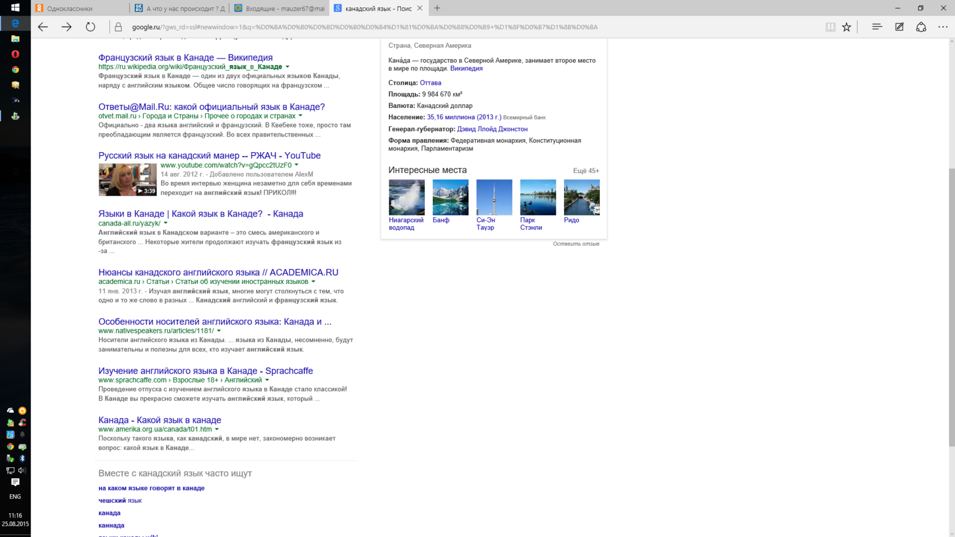This screenshot has height=537, width=955.
Task: Search 'на каком языке говорят в канаде'
Action: (x=152, y=488)
